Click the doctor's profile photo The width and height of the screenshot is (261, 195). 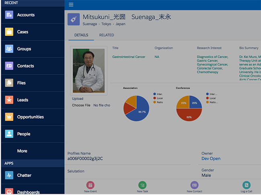point(89,71)
